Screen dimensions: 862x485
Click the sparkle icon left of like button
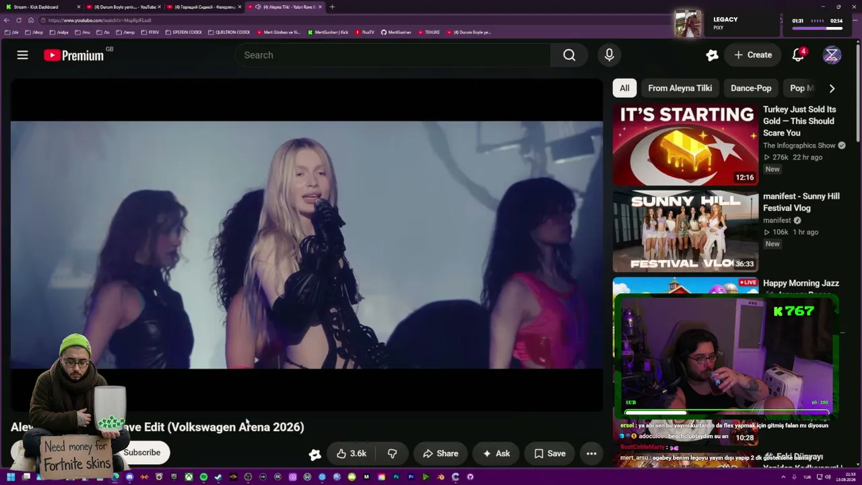314,454
